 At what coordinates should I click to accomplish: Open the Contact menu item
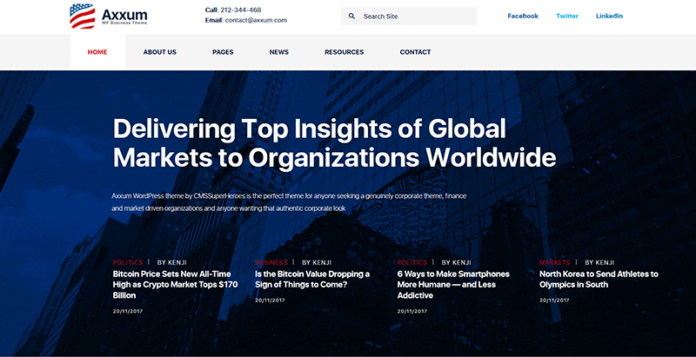(416, 52)
